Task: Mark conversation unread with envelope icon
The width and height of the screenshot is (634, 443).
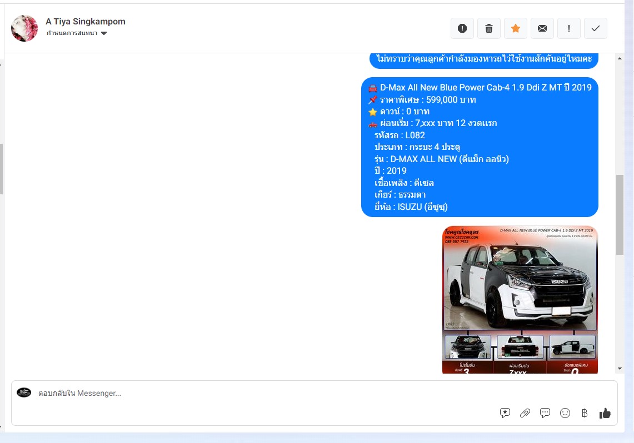Action: [542, 28]
